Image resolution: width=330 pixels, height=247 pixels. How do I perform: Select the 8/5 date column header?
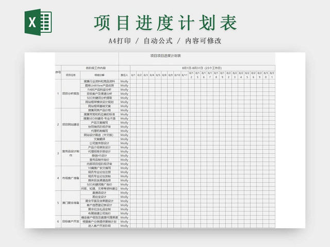coord(158,75)
